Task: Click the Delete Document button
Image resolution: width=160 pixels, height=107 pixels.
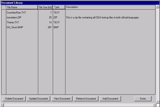Action: coord(14,99)
